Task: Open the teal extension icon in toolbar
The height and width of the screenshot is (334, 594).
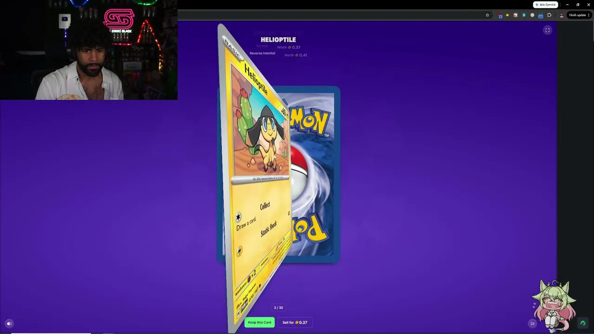Action: 524,15
